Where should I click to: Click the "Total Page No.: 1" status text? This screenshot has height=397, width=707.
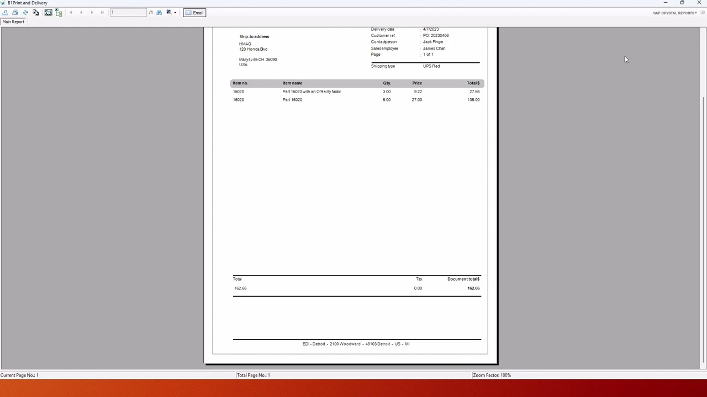(253, 375)
